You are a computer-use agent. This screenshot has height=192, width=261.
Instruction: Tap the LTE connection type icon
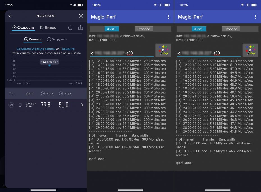(11, 105)
